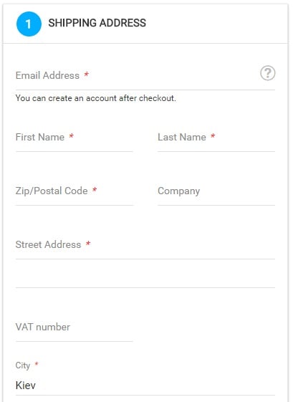Viewport: 293px width, 402px height.
Task: Click the small City label
Action: (23, 365)
